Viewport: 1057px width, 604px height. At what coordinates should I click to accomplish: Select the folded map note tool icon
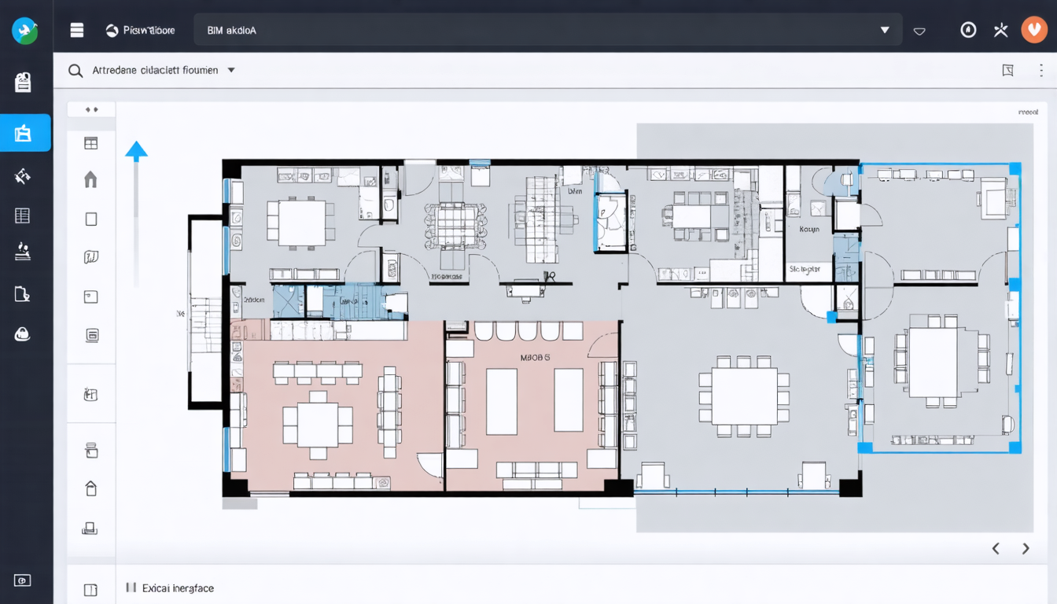tap(91, 257)
